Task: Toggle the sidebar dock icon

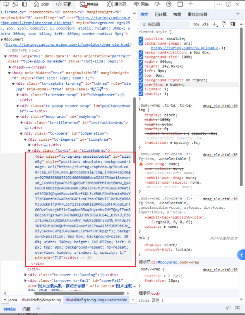Action: pyautogui.click(x=24, y=4)
